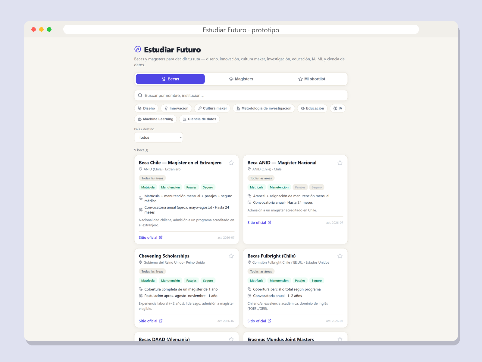Star the Beca Chile Magíster en el Extranjero card
This screenshot has height=362, width=482.
(x=231, y=163)
